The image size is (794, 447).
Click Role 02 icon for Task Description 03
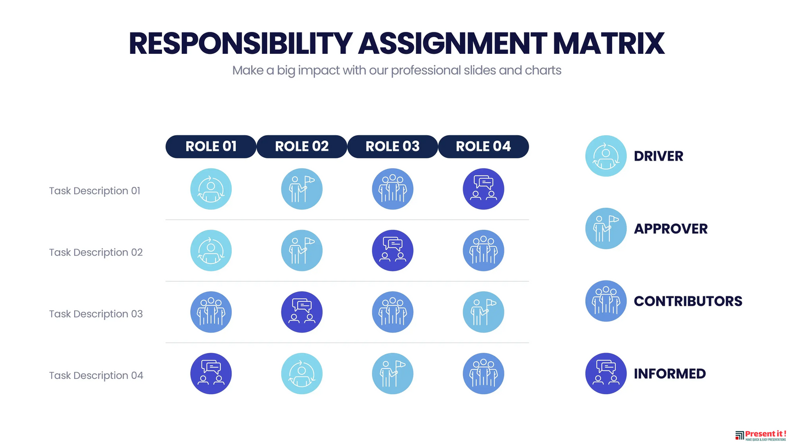tap(302, 312)
